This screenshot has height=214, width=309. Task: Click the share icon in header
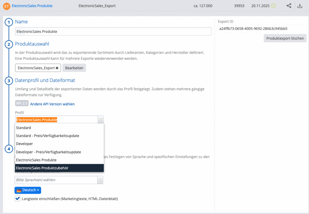tap(289, 6)
